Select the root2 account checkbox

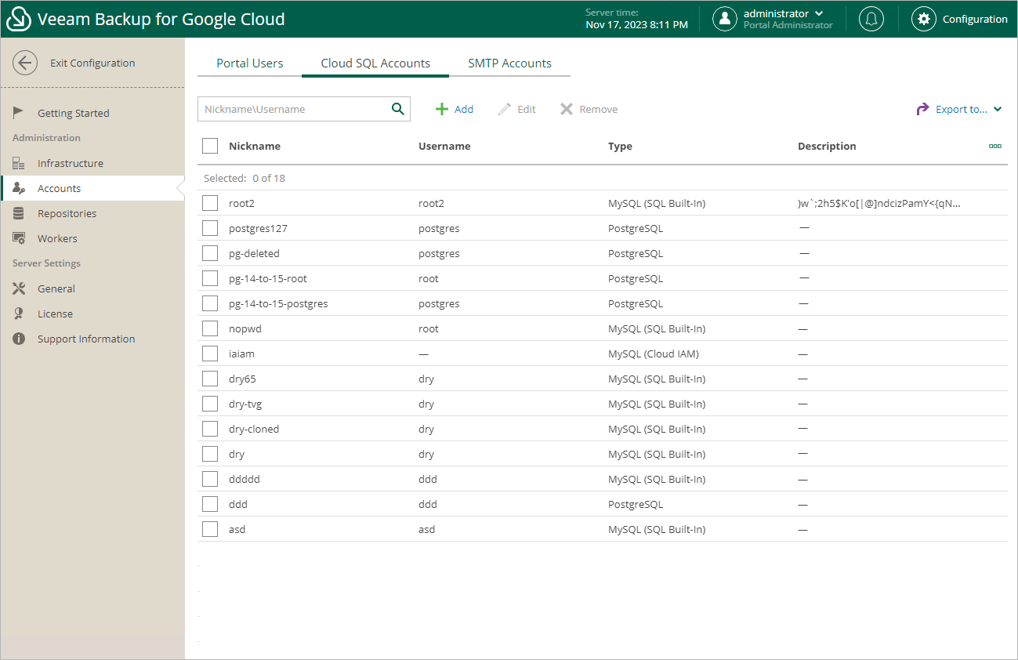(x=210, y=203)
